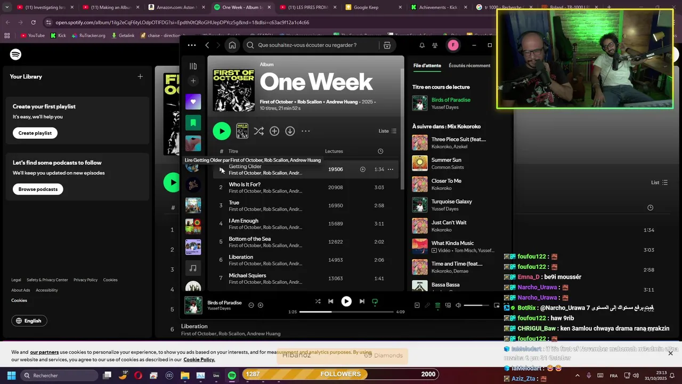
Task: Open the three-dots app menu in the Spotify desktop window
Action: click(192, 45)
